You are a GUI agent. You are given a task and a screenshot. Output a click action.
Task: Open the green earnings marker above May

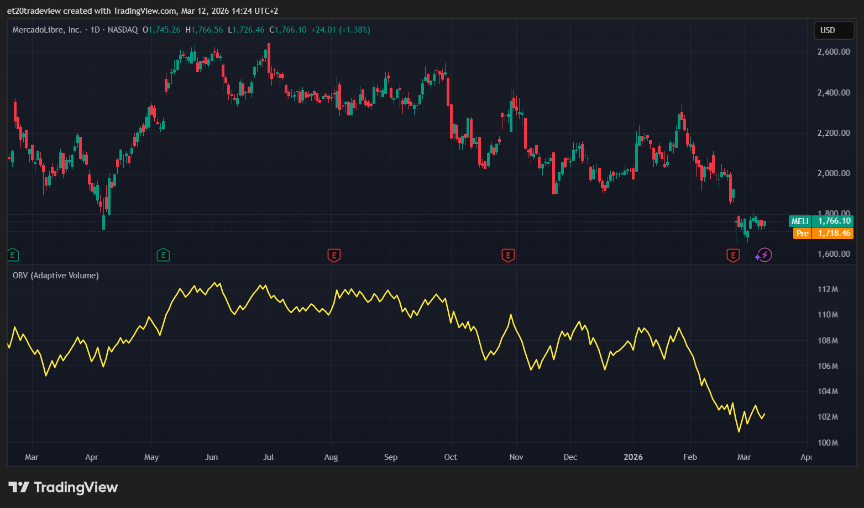click(x=163, y=255)
